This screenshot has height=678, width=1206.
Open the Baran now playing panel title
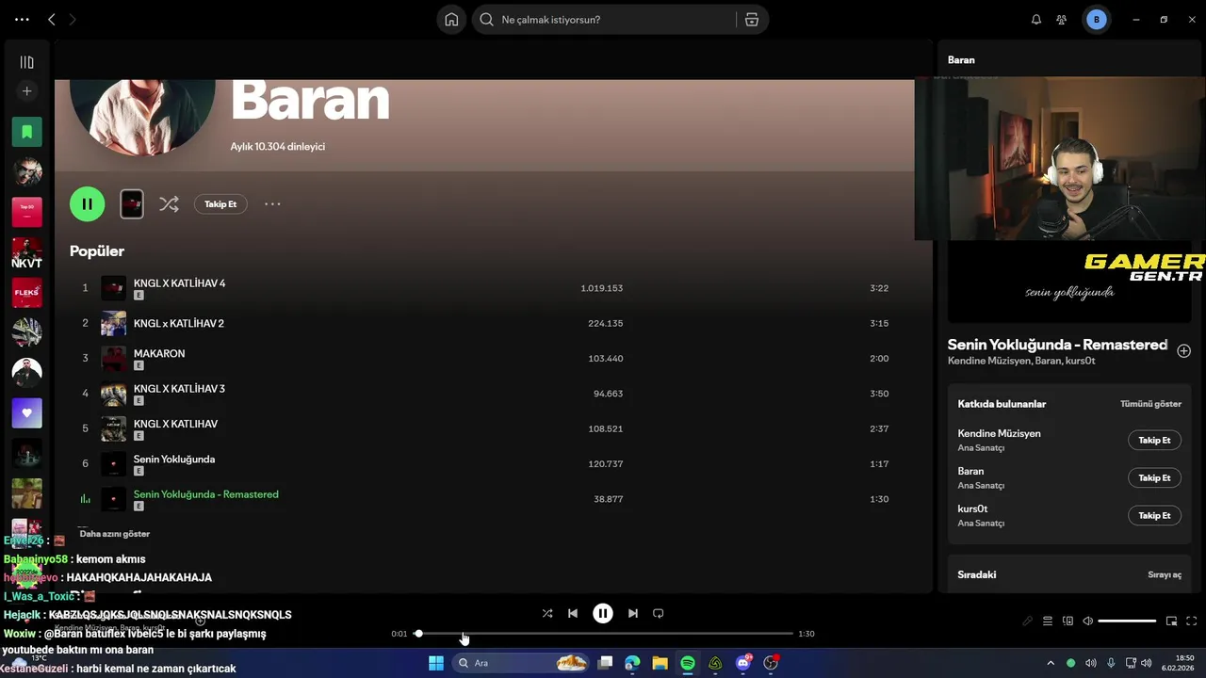pyautogui.click(x=961, y=59)
